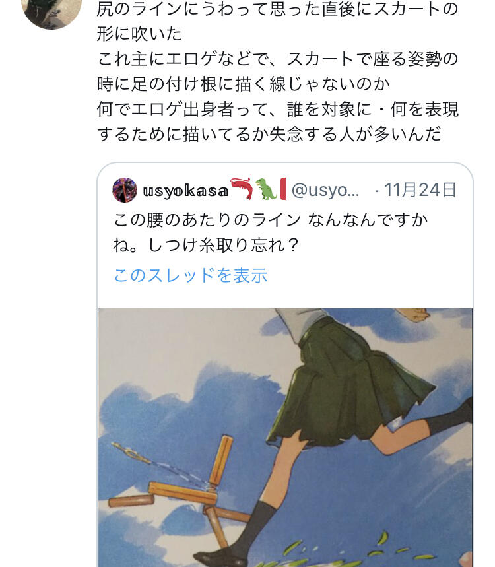This screenshot has width=495, height=567.
Task: Click the tweet line 形に吹いた
Action: pyautogui.click(x=139, y=34)
